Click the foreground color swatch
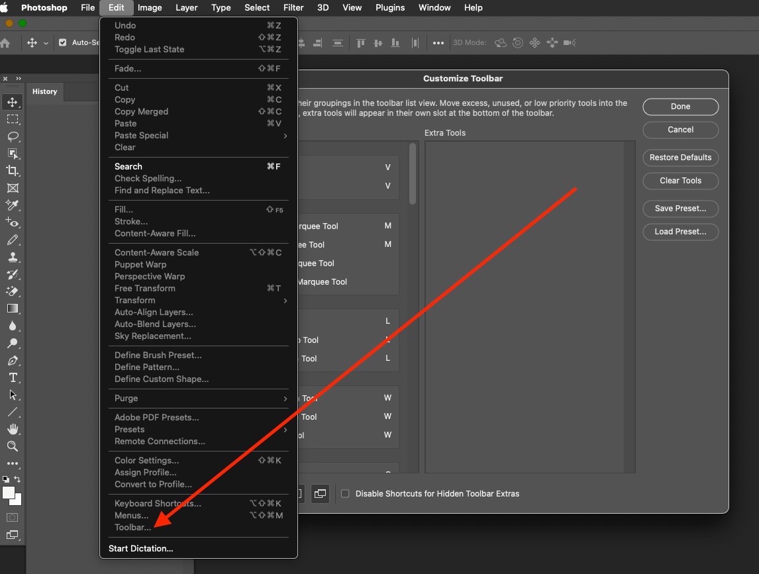The width and height of the screenshot is (759, 574). point(10,491)
